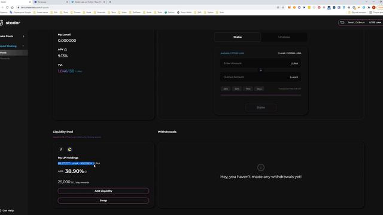Switch to the second browser tab
383x215 pixels.
tap(50, 2)
